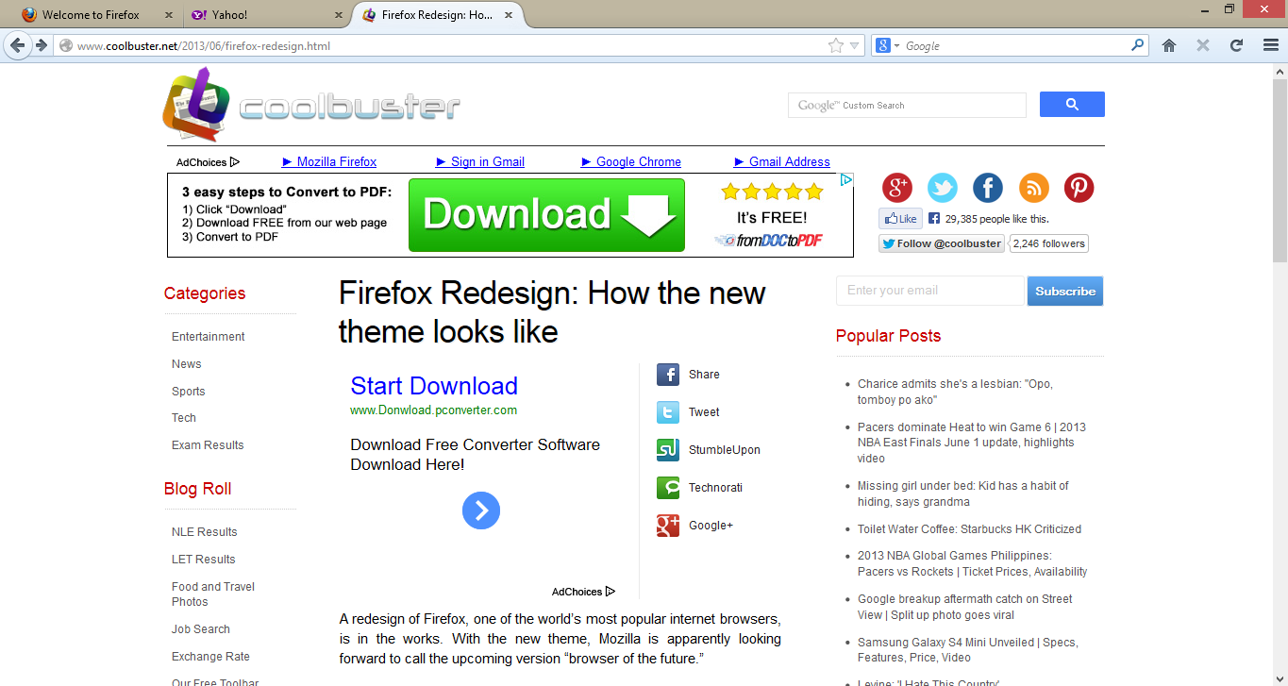
Task: Click the Coolbuster logo
Action: click(311, 105)
